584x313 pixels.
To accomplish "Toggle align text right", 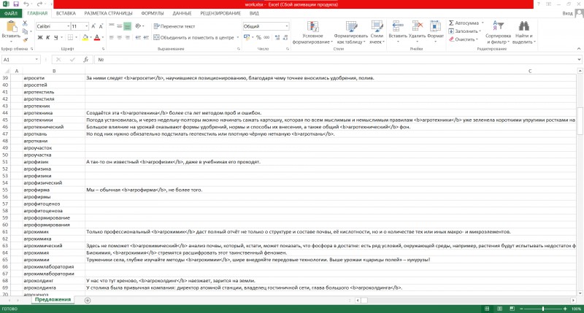I will (x=127, y=37).
